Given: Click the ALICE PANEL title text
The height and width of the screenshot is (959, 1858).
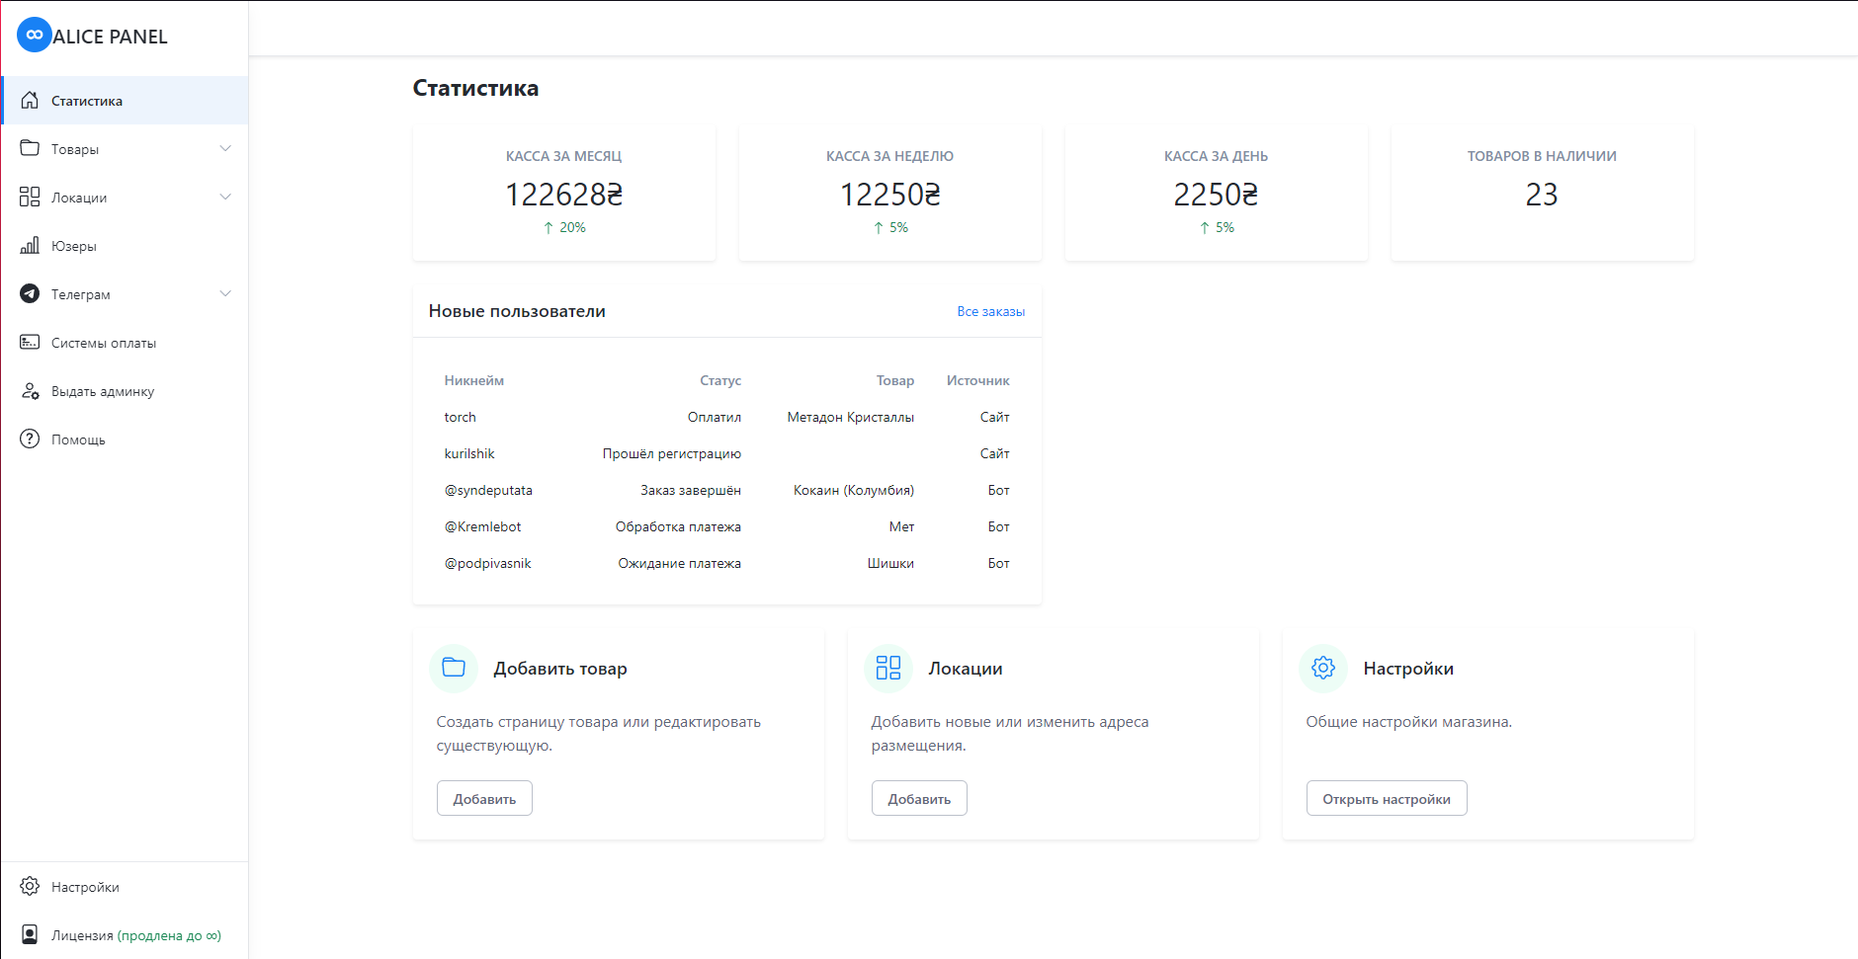Looking at the screenshot, I should [110, 37].
